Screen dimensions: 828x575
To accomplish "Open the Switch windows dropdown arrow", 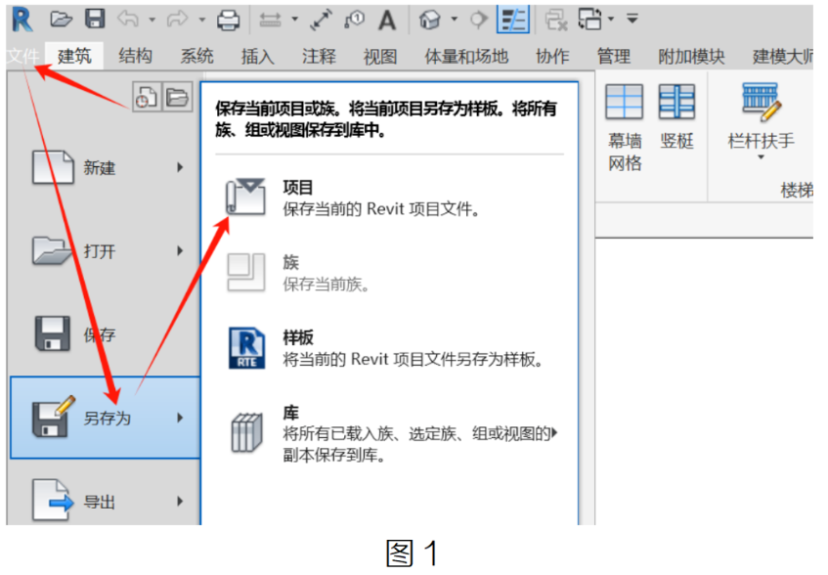I will coord(611,20).
